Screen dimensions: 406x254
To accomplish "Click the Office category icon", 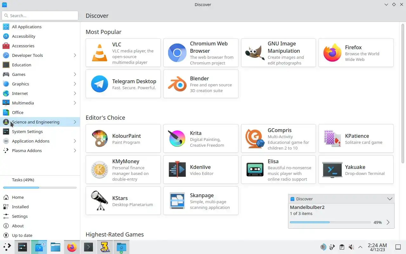I will coord(6,112).
